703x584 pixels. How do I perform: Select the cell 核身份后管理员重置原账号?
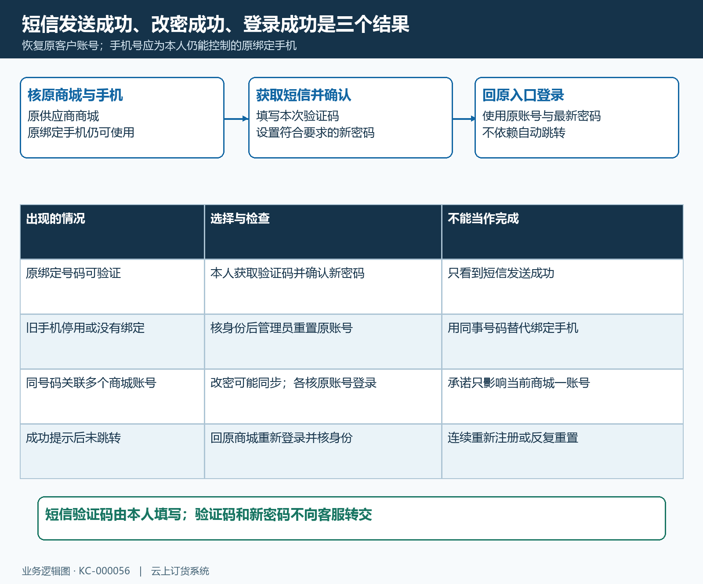point(323,342)
